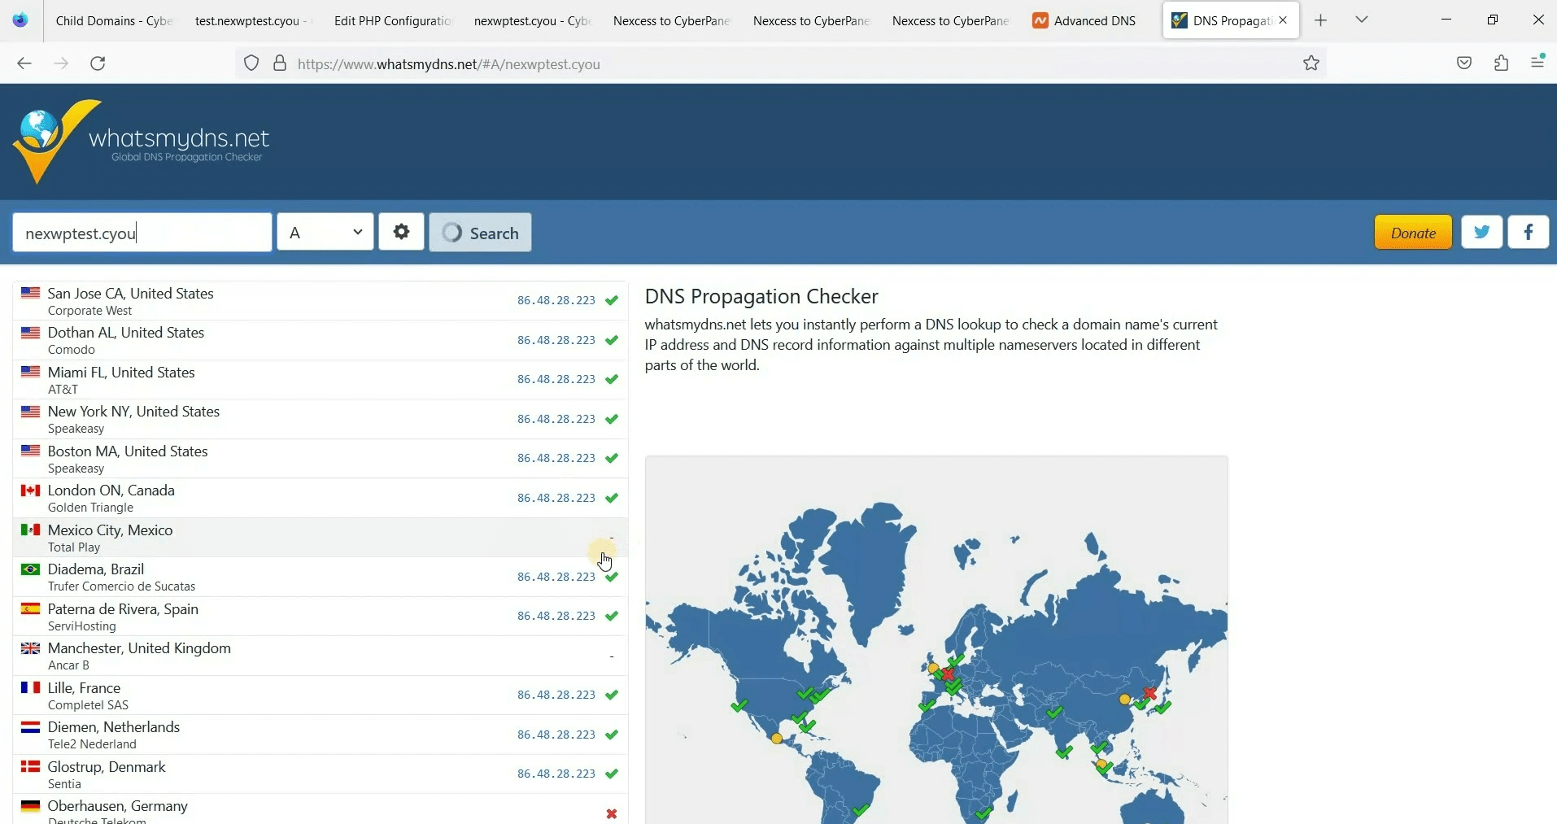Viewport: 1557px width, 824px height.
Task: Open Firefox application menu
Action: [1537, 62]
